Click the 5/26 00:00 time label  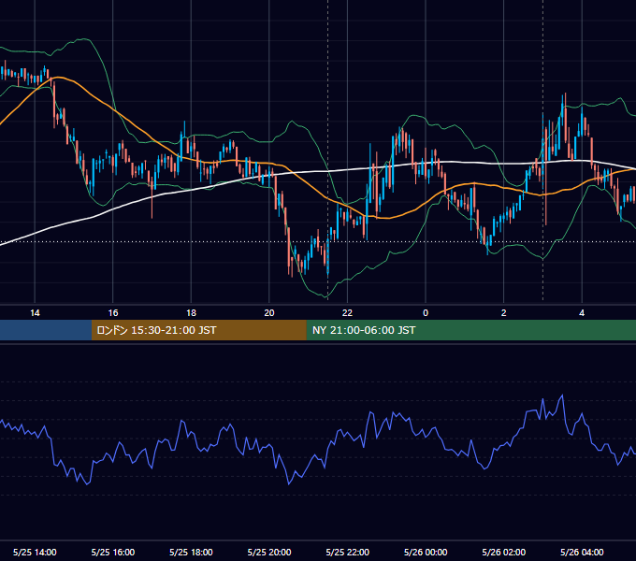click(x=426, y=552)
